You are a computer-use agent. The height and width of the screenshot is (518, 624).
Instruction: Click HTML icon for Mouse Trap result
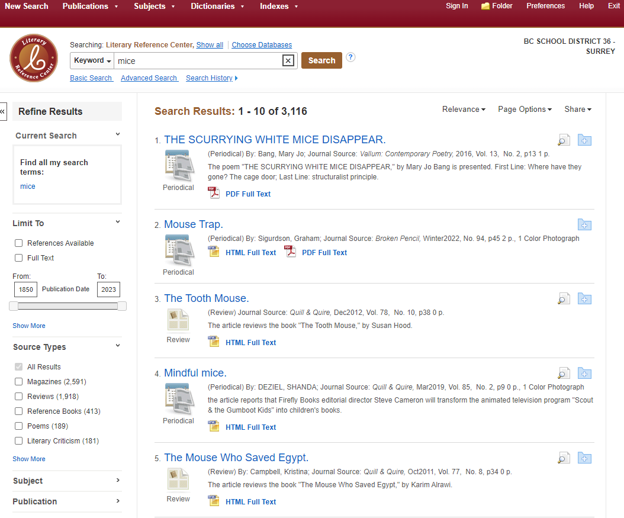tap(214, 252)
